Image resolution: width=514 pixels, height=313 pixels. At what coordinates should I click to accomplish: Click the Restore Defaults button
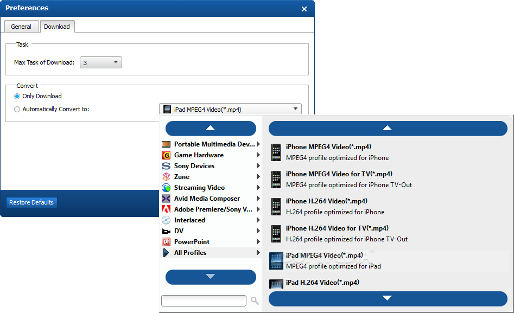31,202
